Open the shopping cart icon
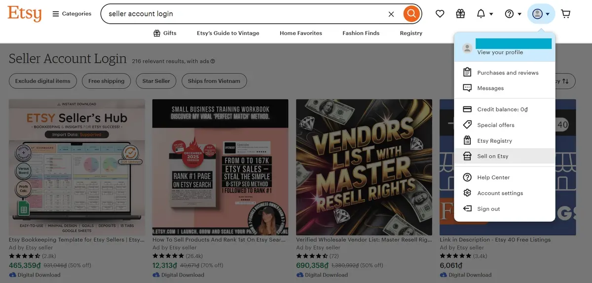 pyautogui.click(x=566, y=14)
